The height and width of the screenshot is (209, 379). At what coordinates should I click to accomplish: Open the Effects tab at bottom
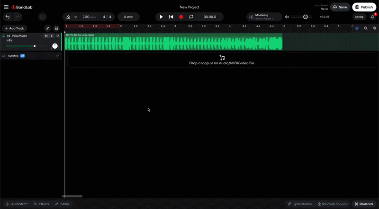tap(41, 204)
